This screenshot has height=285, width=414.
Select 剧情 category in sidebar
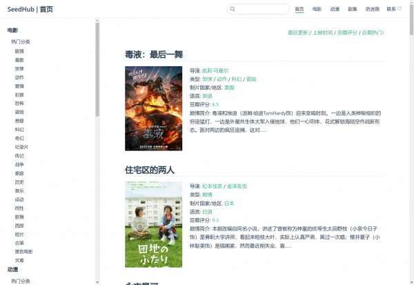point(19,51)
